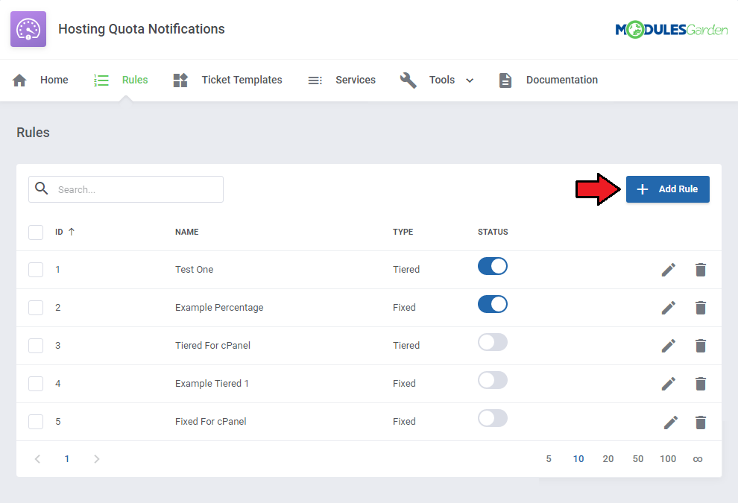Show 10 entries per page
Screen dimensions: 738x503
[578, 459]
